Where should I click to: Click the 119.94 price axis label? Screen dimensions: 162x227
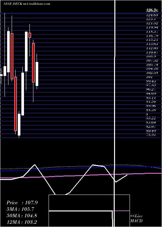(x=152, y=28)
